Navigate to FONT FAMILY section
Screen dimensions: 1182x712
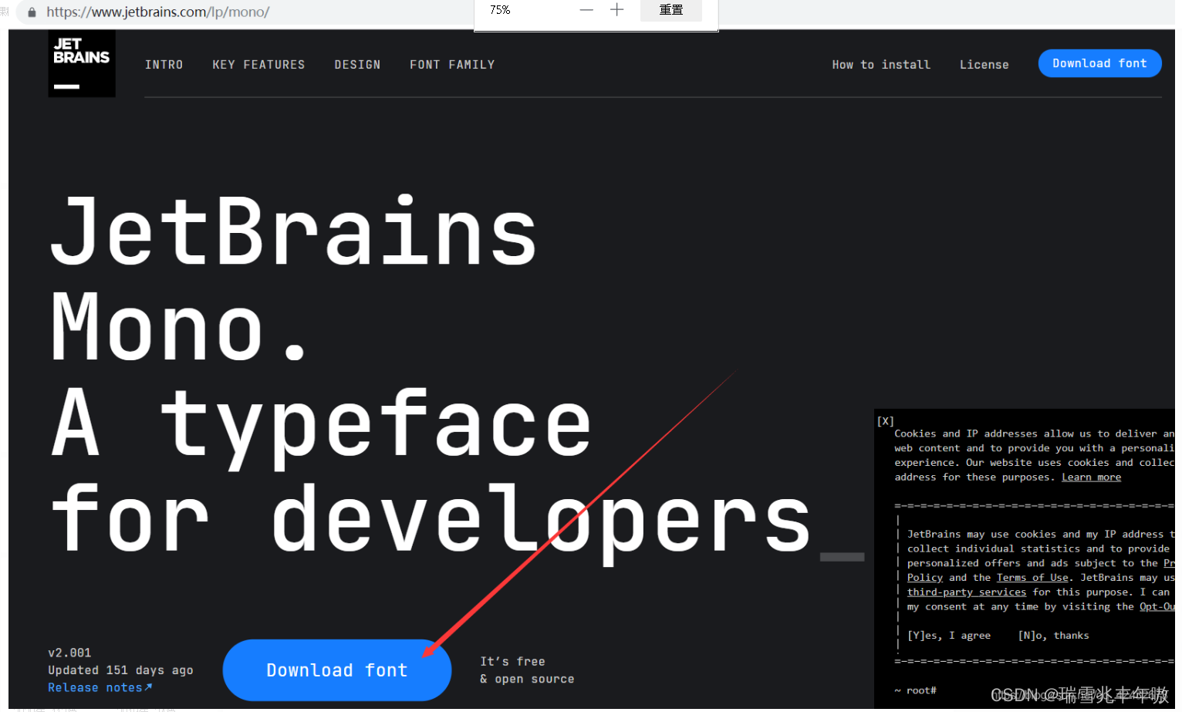tap(452, 65)
